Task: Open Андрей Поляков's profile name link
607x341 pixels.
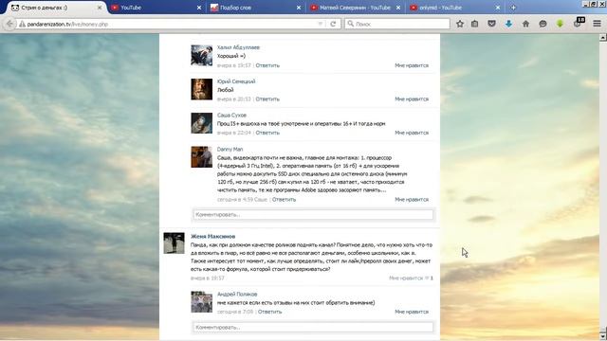Action: [x=237, y=295]
